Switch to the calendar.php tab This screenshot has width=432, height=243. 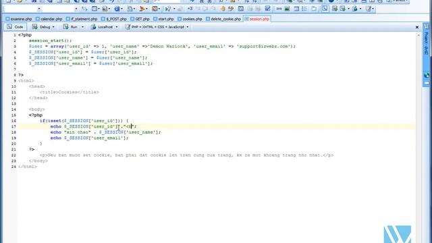pyautogui.click(x=49, y=19)
